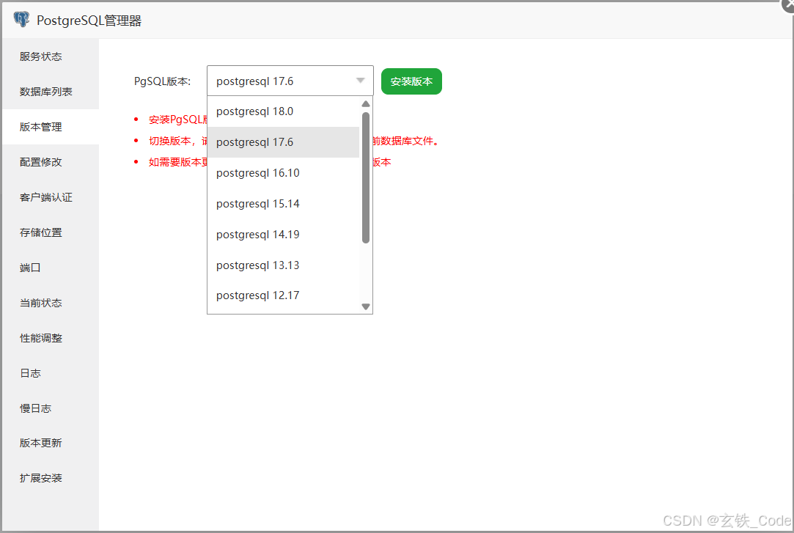Open the 日志 tab
Screen dimensions: 794x533
50,373
